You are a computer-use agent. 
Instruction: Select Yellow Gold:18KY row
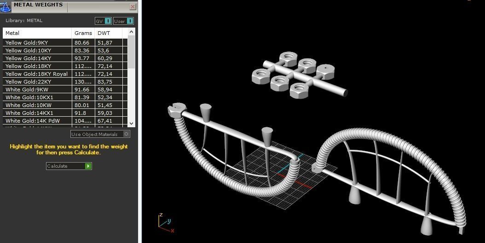pyautogui.click(x=65, y=66)
